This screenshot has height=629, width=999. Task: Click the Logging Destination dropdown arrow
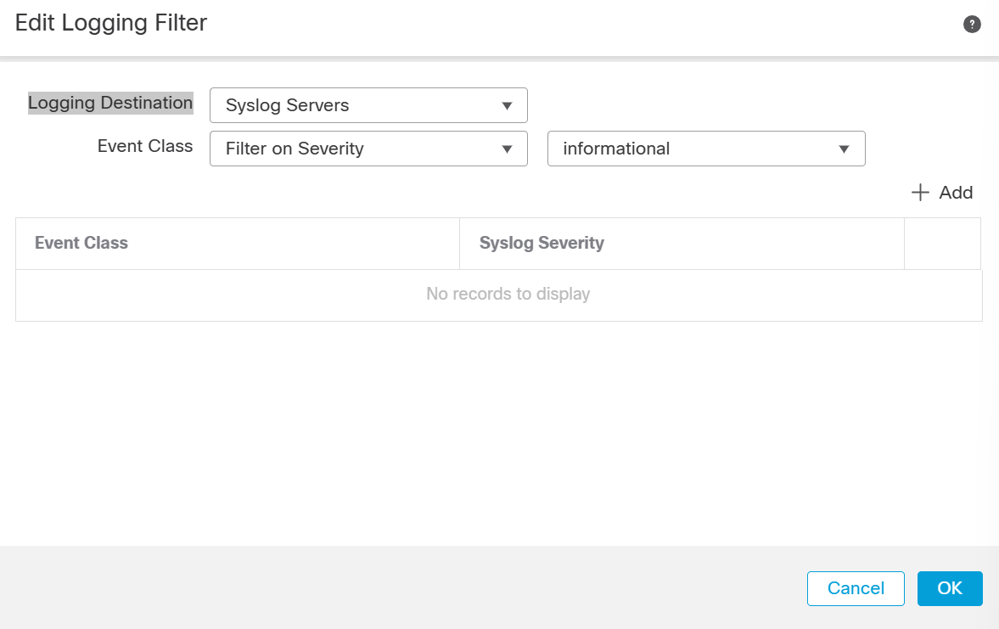click(x=508, y=105)
